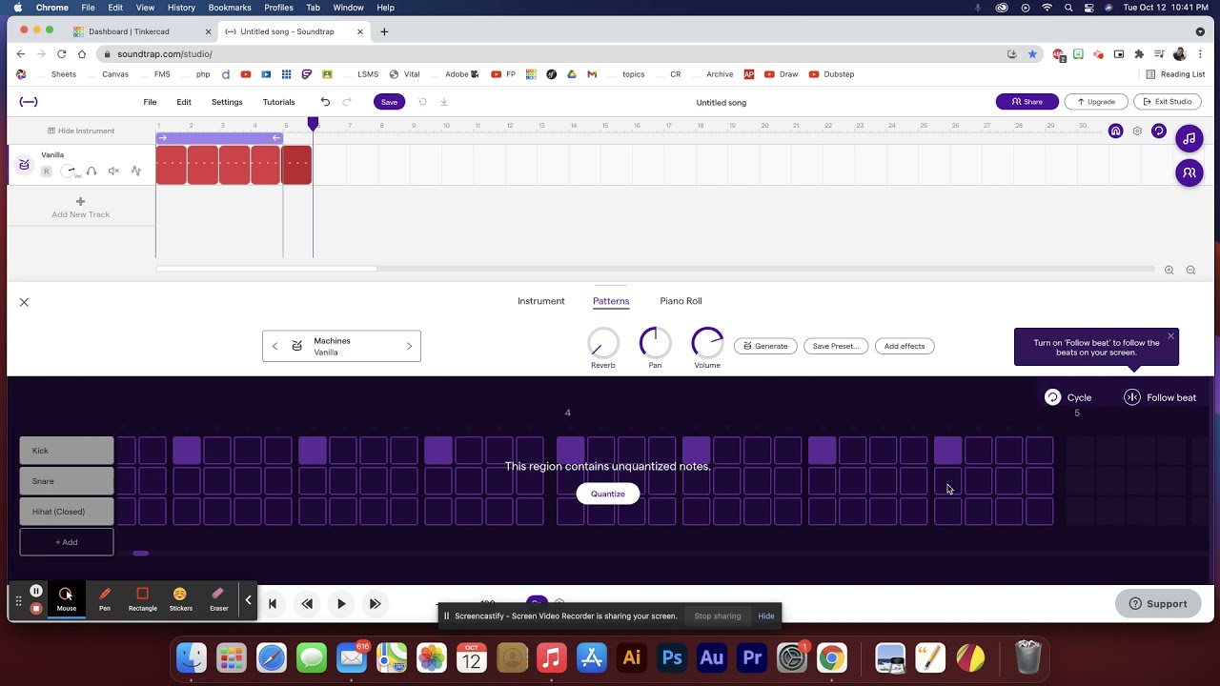1220x686 pixels.
Task: Click Add effects button
Action: click(905, 346)
